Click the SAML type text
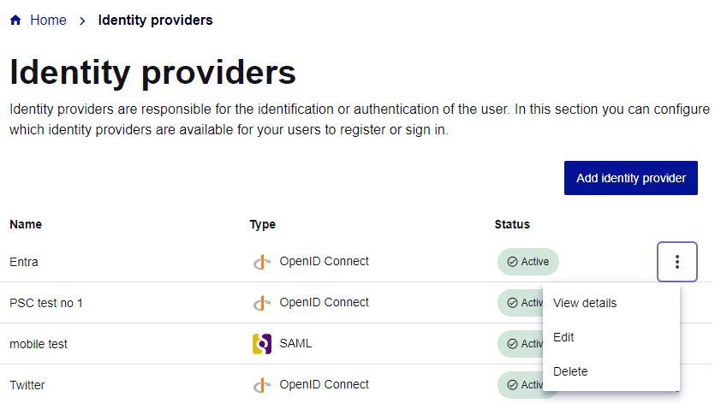Screen dimensions: 715x403 click(295, 343)
